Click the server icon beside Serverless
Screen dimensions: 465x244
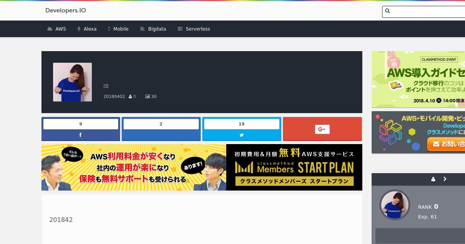(180, 29)
